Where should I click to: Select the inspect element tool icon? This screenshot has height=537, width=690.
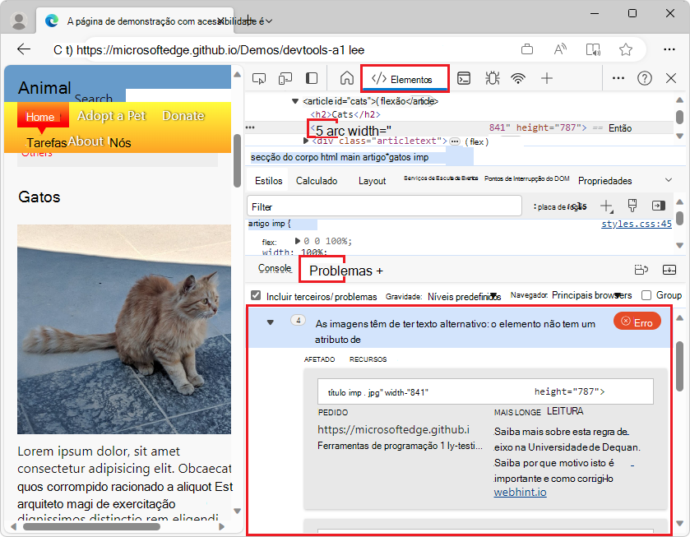[x=259, y=79]
